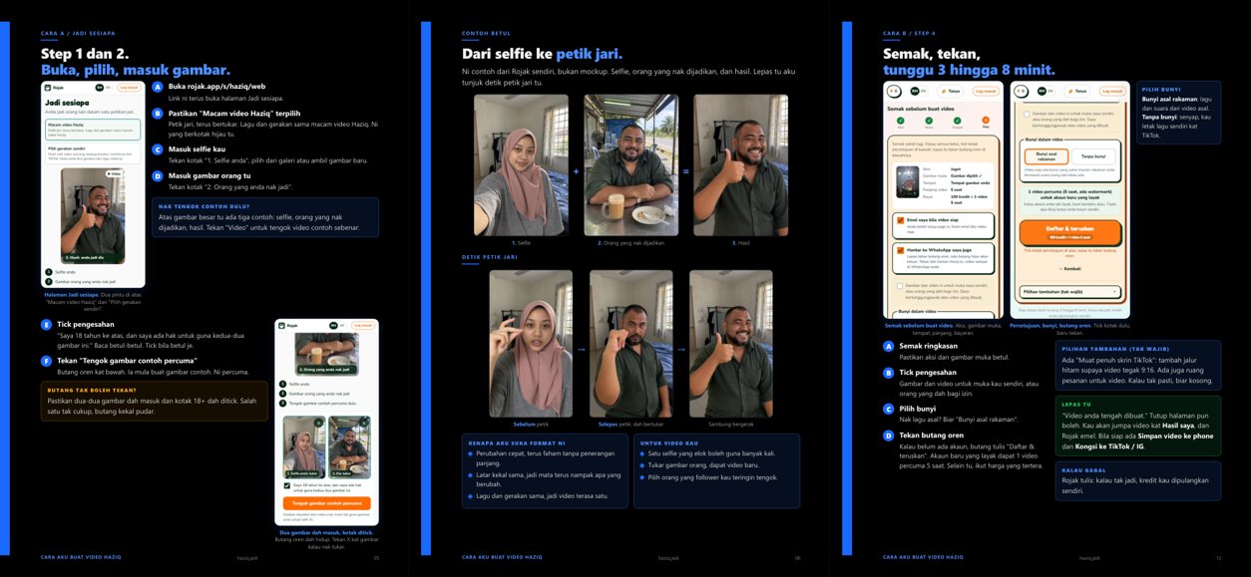Click the green Muka step checkmark

[x=929, y=121]
